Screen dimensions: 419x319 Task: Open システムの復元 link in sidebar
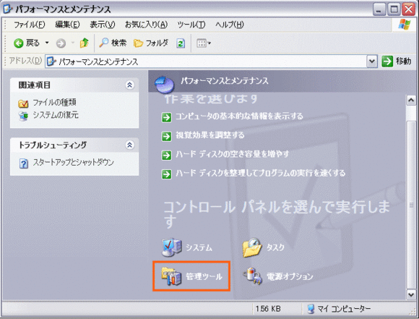56,115
